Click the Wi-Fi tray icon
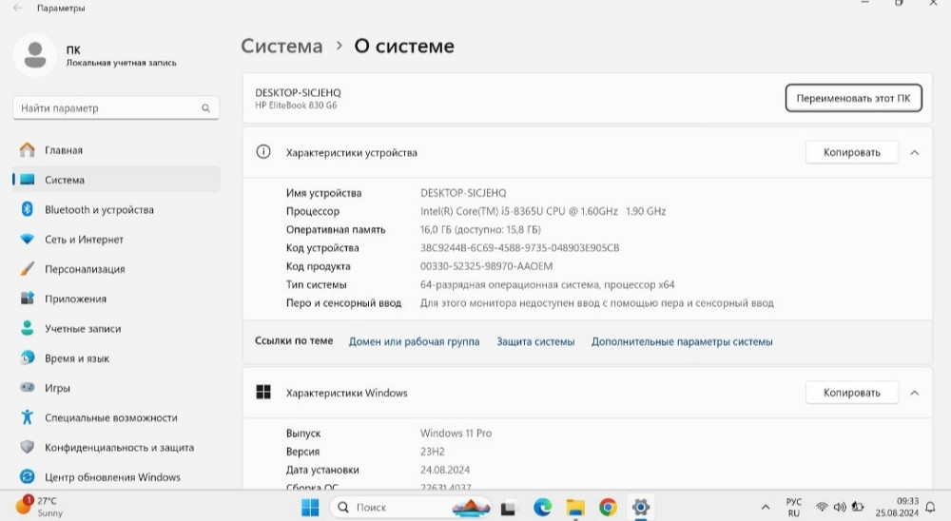Image resolution: width=951 pixels, height=521 pixels. pyautogui.click(x=822, y=507)
